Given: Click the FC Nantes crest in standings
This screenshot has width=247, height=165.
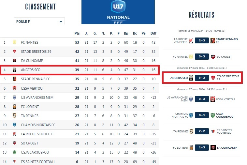Looking at the screenshot, I should 14,42.
